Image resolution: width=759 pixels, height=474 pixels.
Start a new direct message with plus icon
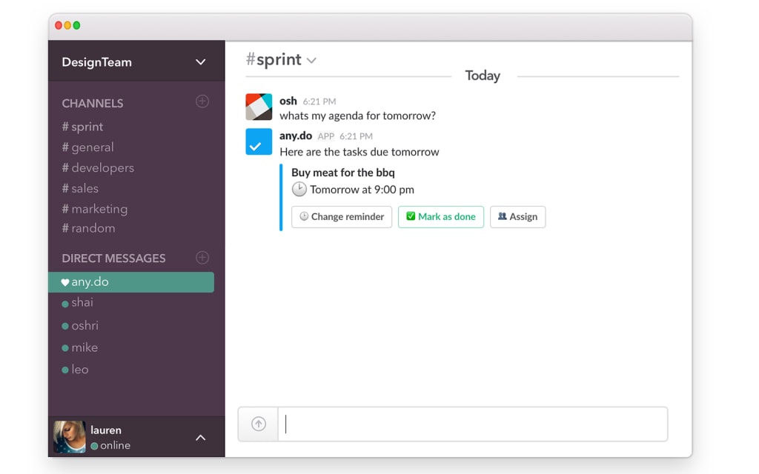(202, 257)
